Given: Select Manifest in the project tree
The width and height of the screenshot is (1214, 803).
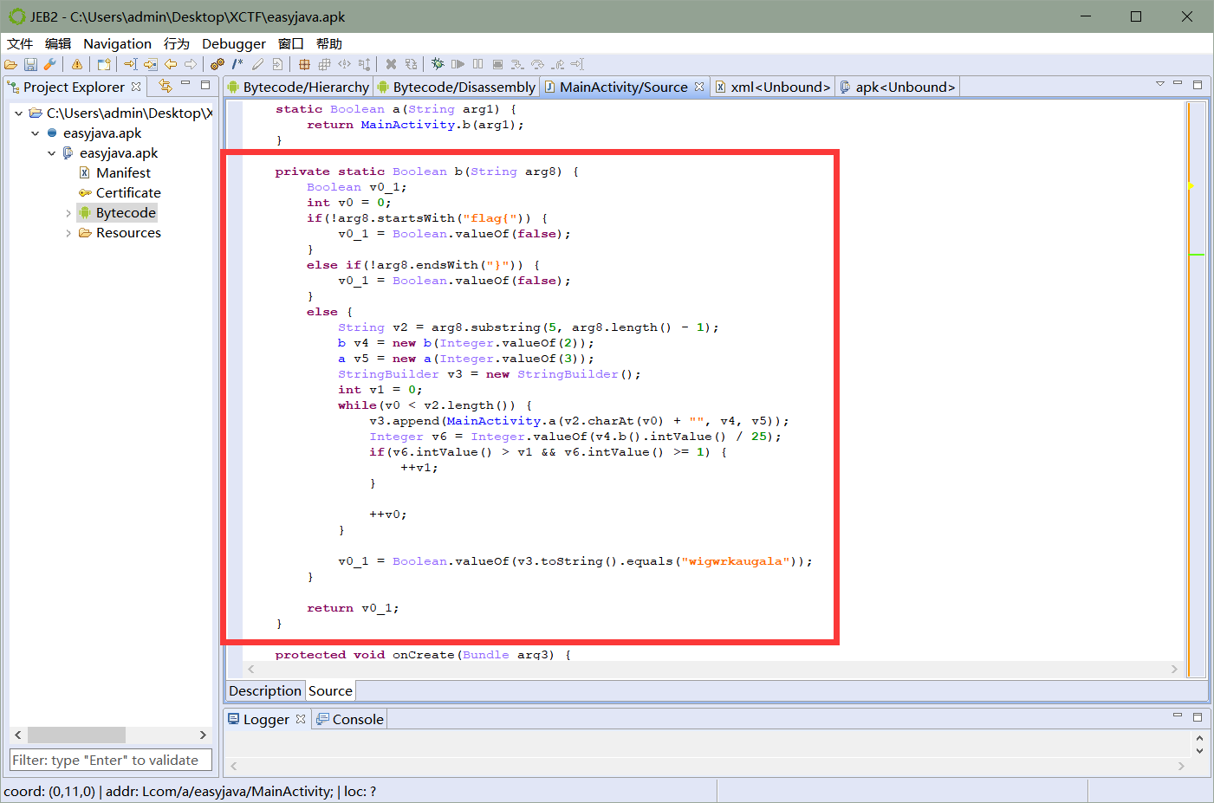Looking at the screenshot, I should tap(123, 173).
